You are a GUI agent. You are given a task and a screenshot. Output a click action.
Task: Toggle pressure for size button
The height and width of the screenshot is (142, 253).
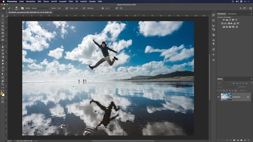pyautogui.click(x=117, y=8)
